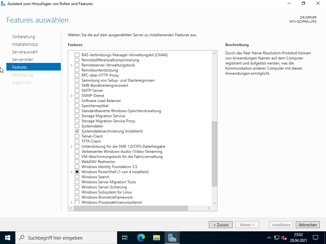Open the Windows Start menu
The height and width of the screenshot is (244, 326).
point(8,238)
